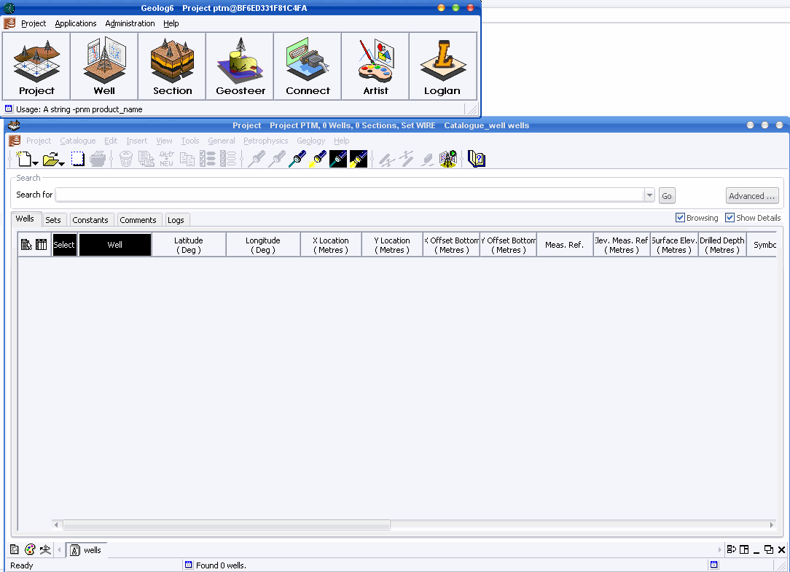Switch to the Logs tab
790x572 pixels.
pyautogui.click(x=176, y=220)
